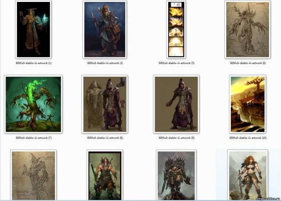This screenshot has width=281, height=201.
Task: Click the file name 600full-diablo-iii-artwork (7)
Action: pyautogui.click(x=34, y=138)
